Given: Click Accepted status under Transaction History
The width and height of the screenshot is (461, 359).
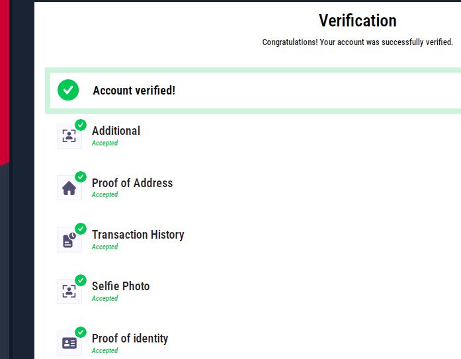Looking at the screenshot, I should 105,247.
